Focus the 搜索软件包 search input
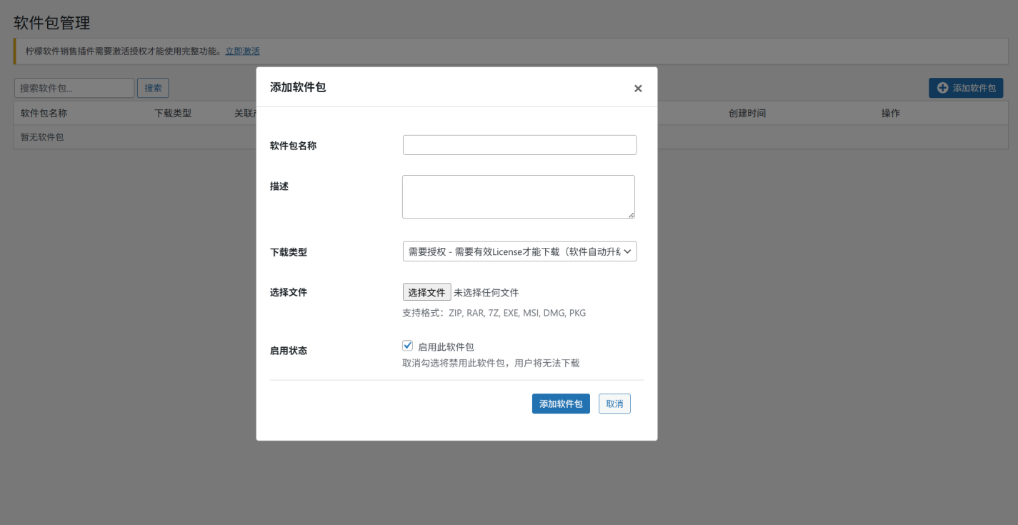Viewport: 1018px width, 525px height. pos(74,88)
